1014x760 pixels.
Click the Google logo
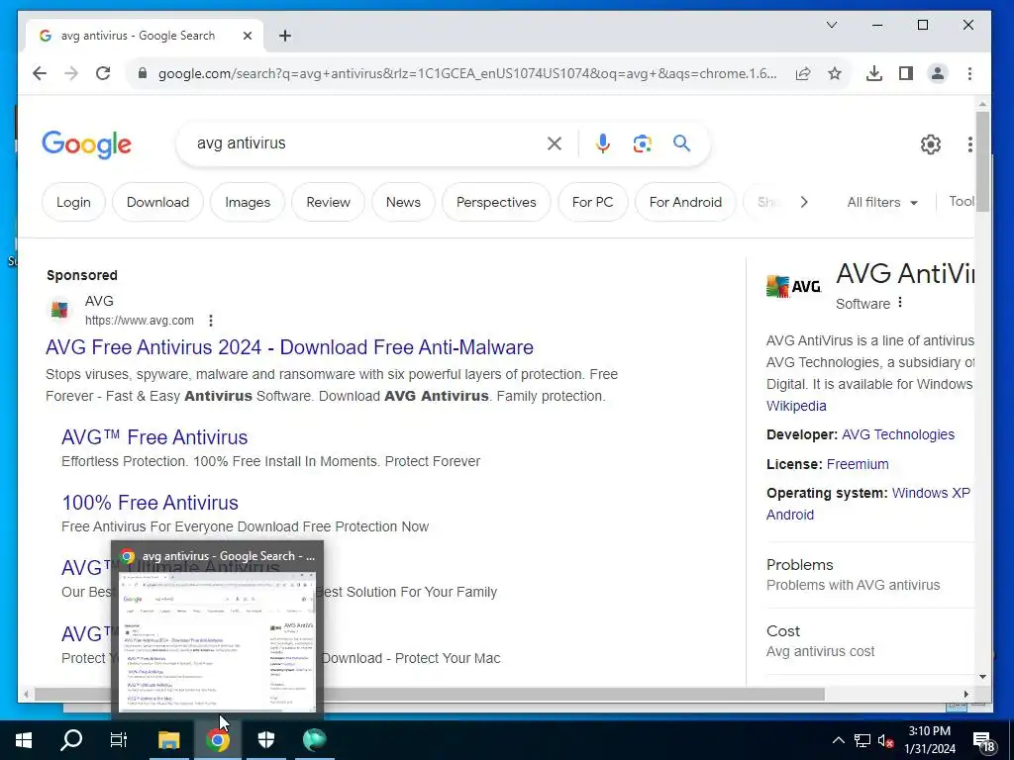(87, 144)
